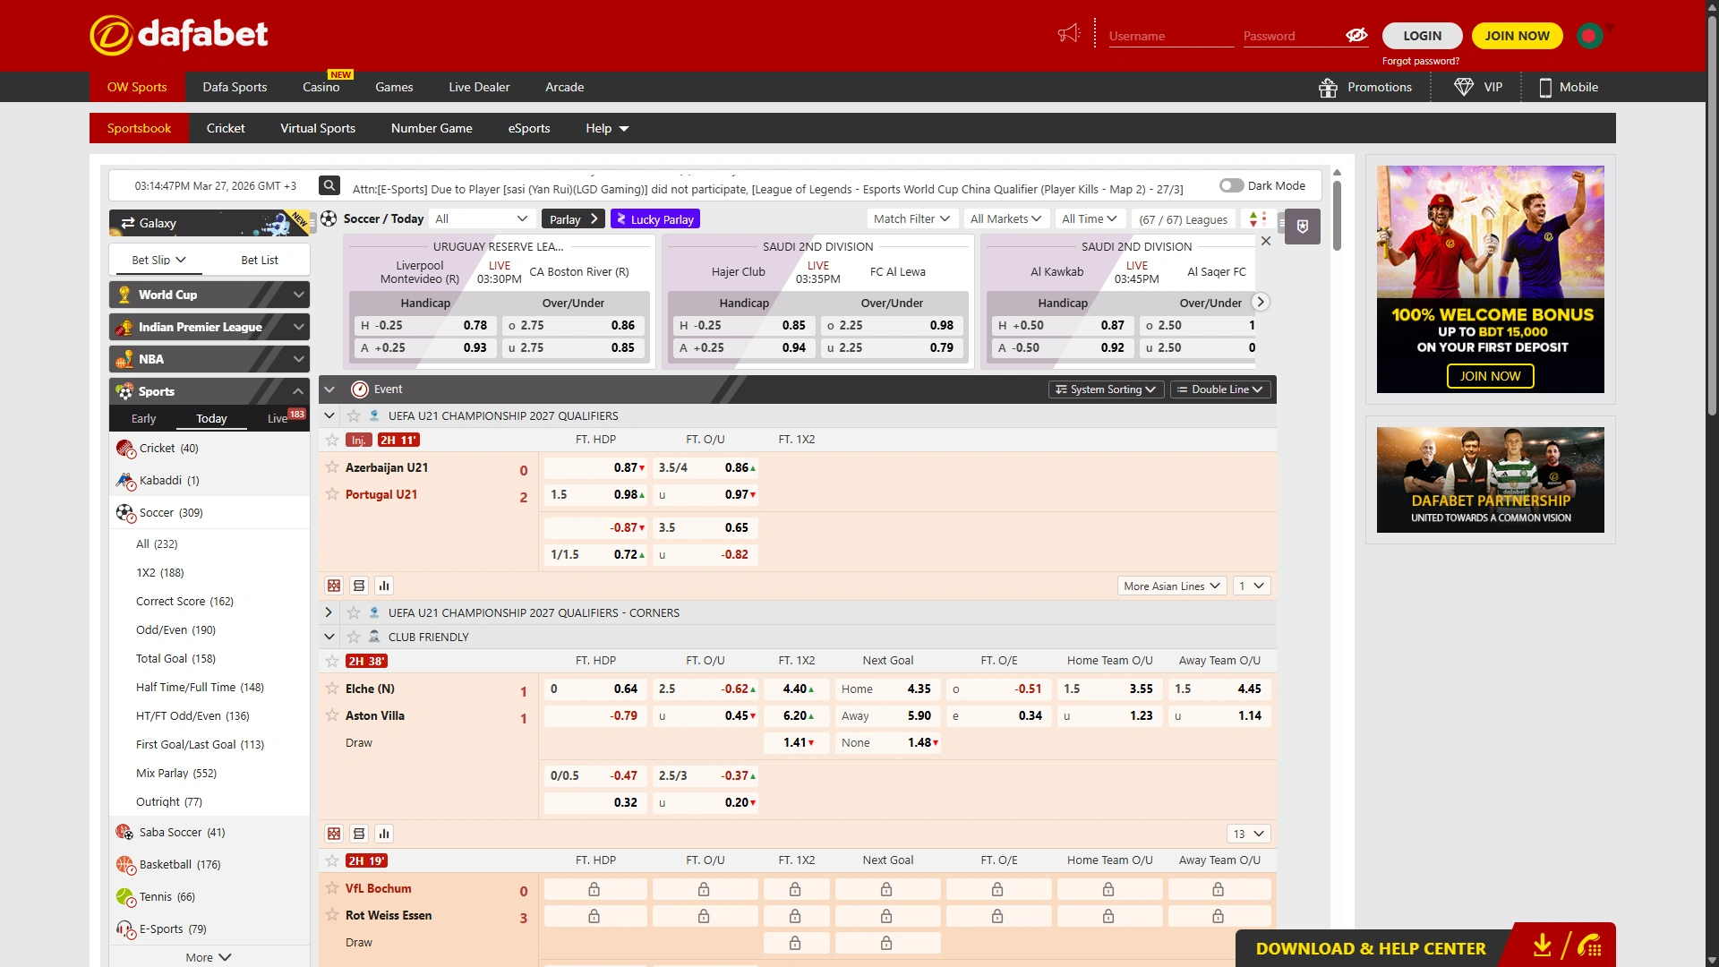Screen dimensions: 1719x967
Task: Open the Bet Slip tab
Action: pyautogui.click(x=158, y=260)
